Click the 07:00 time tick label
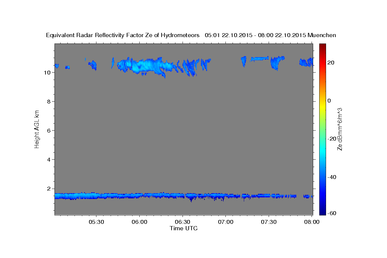 [226, 222]
